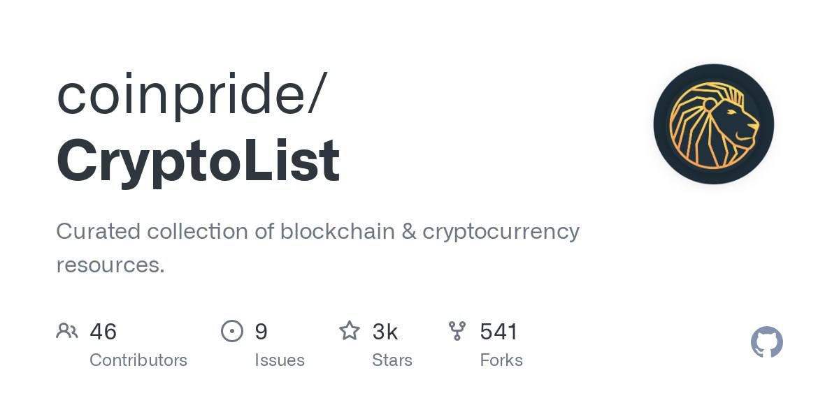Click the Stars star icon
Screen dimensions: 839x419
coord(350,330)
